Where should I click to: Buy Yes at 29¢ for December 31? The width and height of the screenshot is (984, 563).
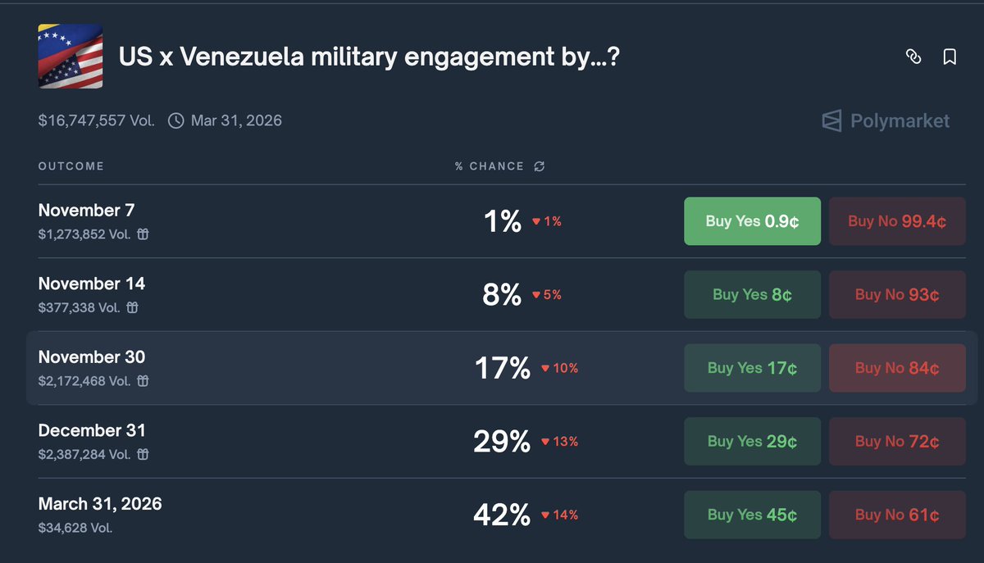753,441
